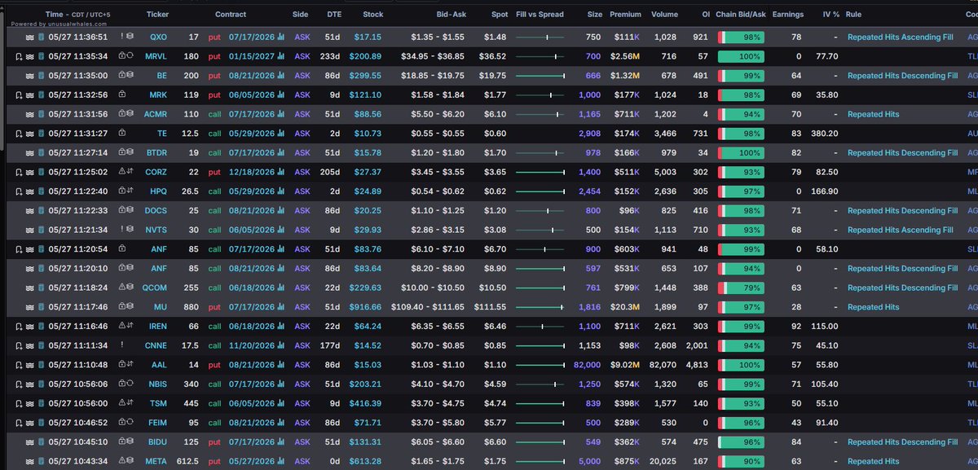978x470 pixels.
Task: Open the QXO ticker link
Action: 158,37
